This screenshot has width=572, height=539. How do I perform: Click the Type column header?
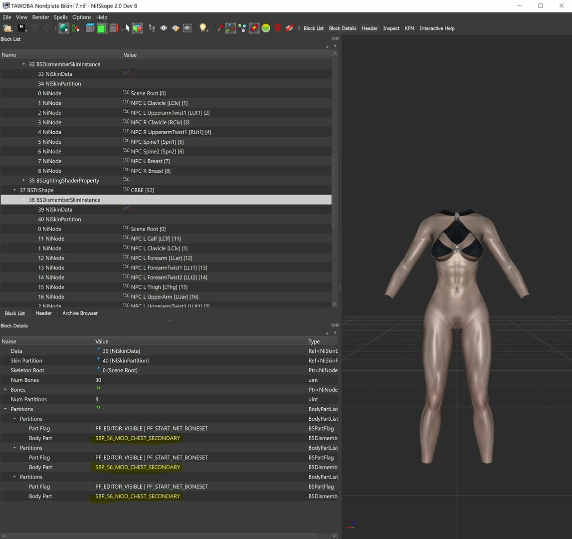[x=323, y=341]
